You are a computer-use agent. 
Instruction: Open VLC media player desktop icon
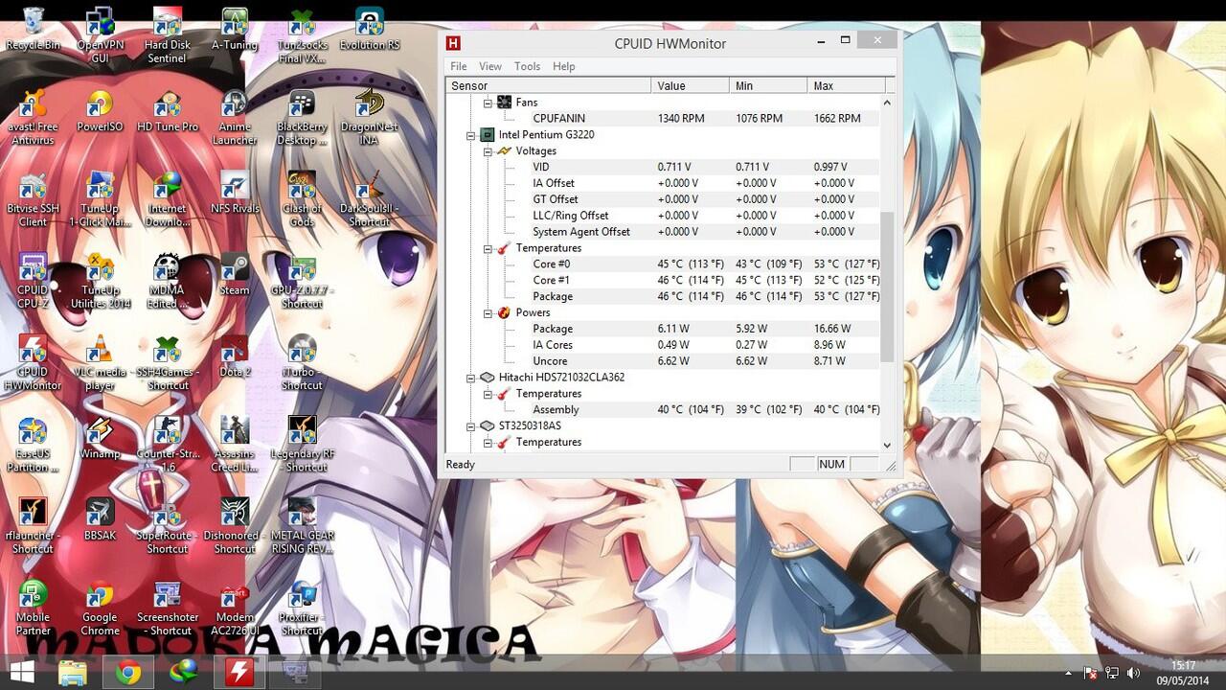click(100, 362)
